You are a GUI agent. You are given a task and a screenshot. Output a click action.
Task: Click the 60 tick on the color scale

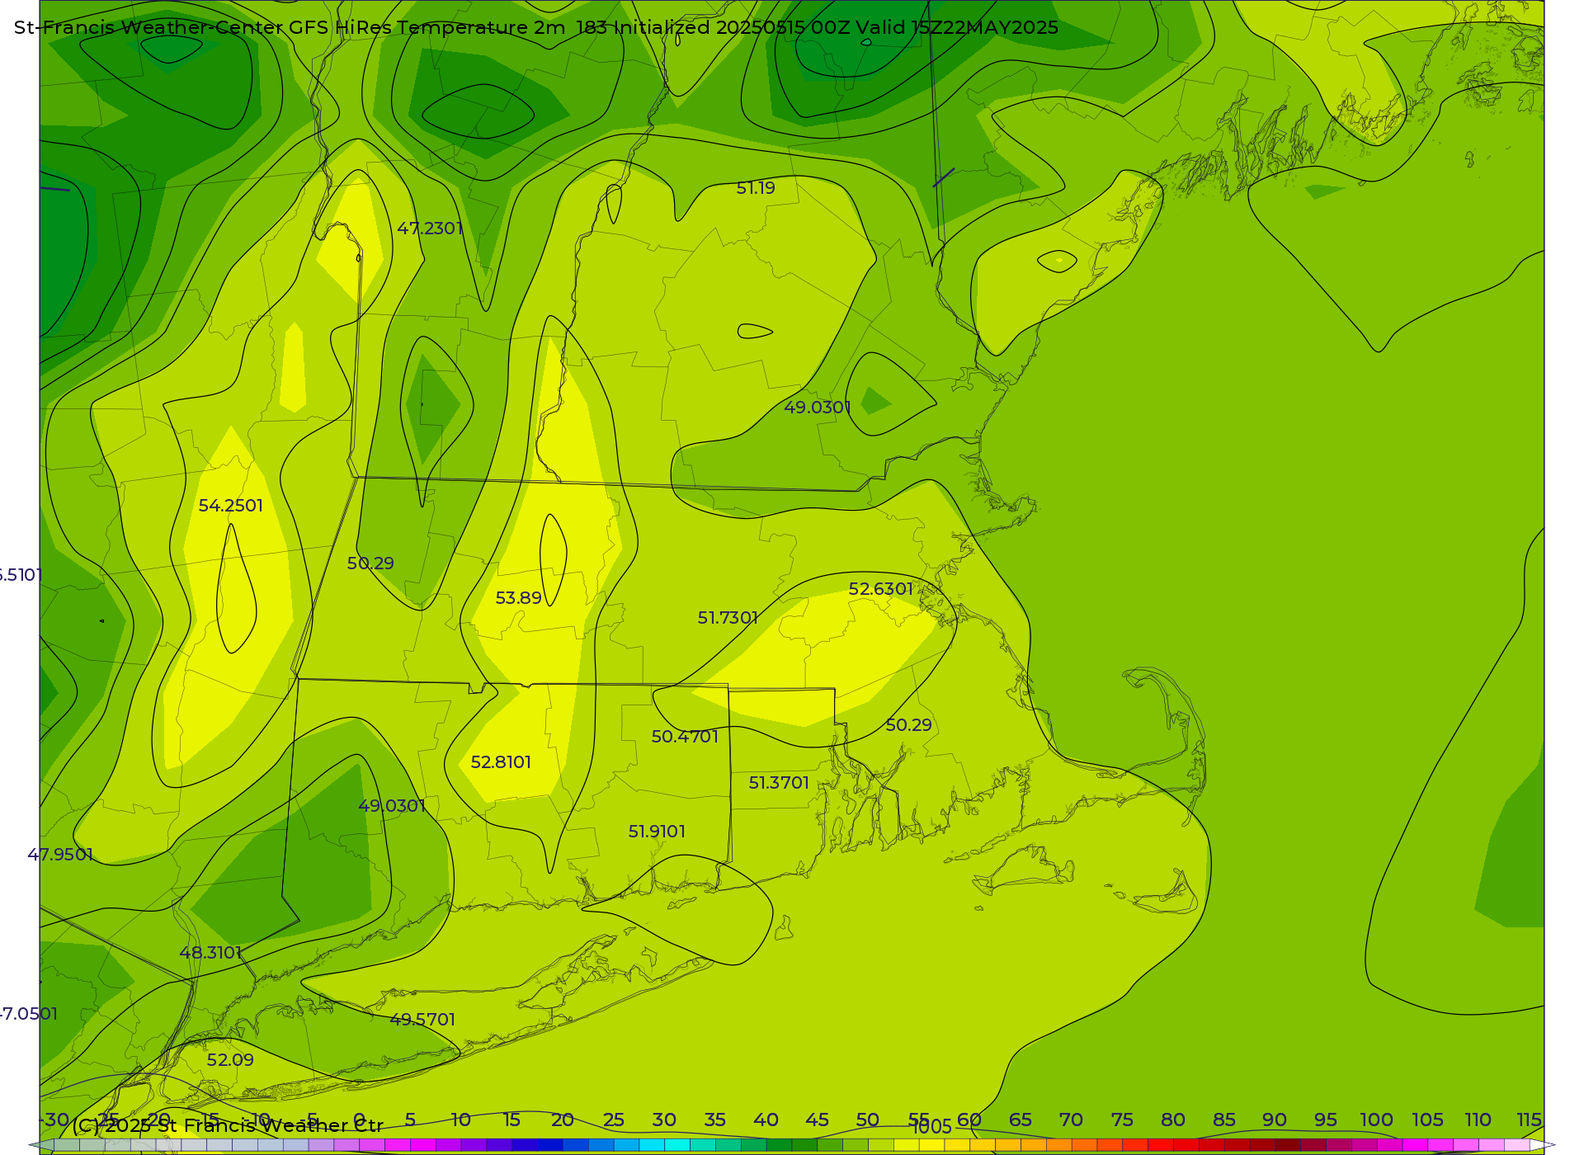[969, 1120]
